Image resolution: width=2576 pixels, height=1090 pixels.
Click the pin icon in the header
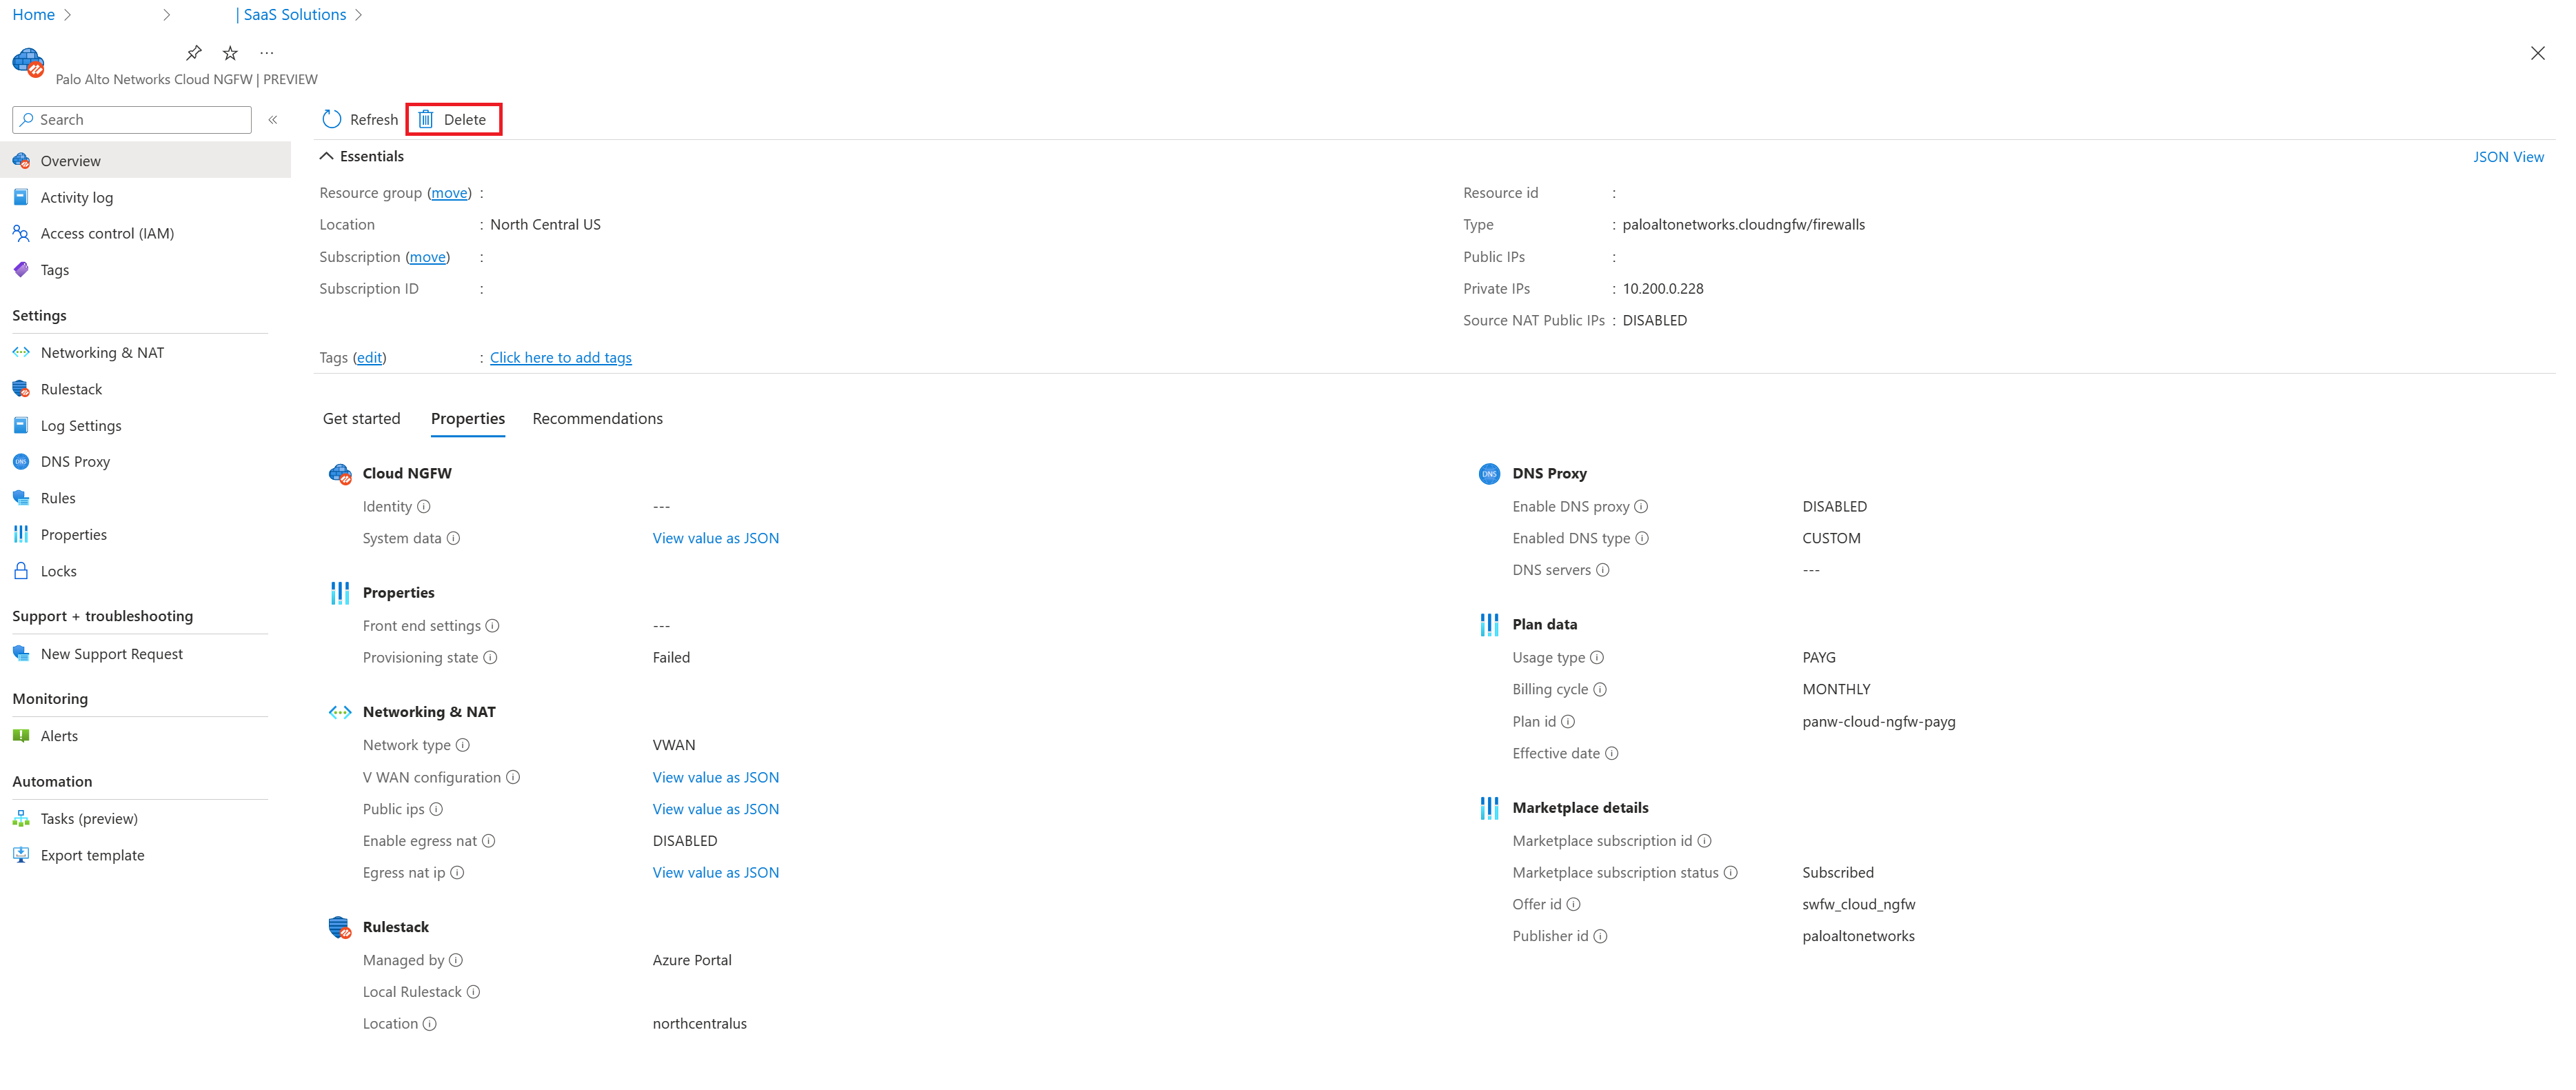pos(194,53)
